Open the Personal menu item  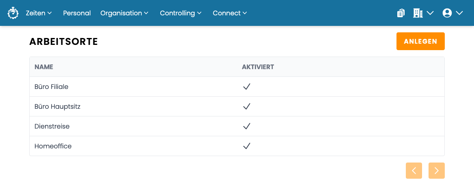click(77, 13)
